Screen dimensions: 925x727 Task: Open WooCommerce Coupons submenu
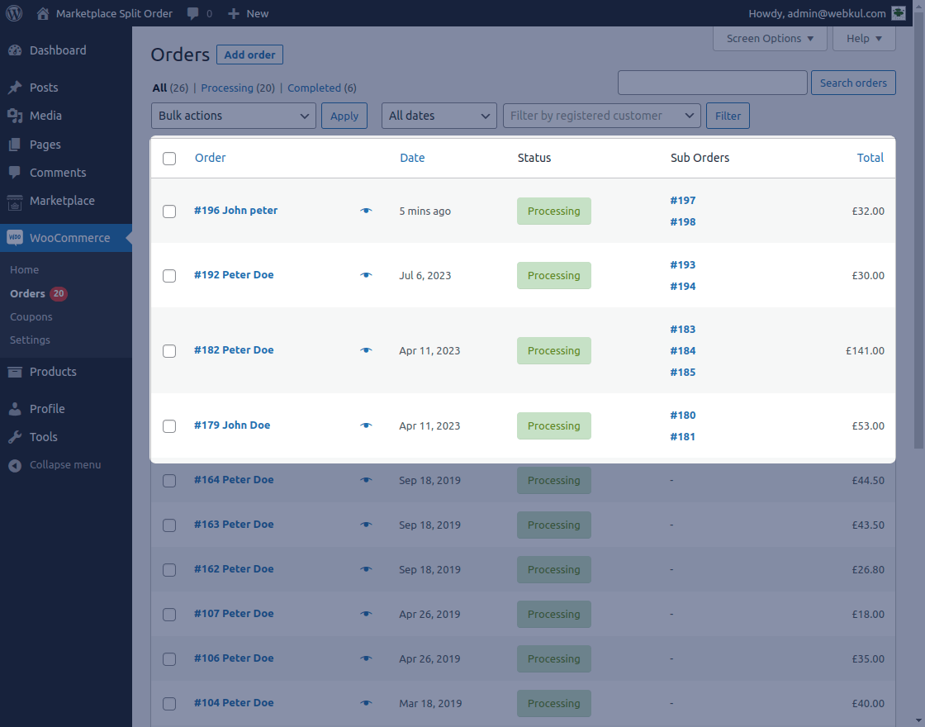click(31, 317)
